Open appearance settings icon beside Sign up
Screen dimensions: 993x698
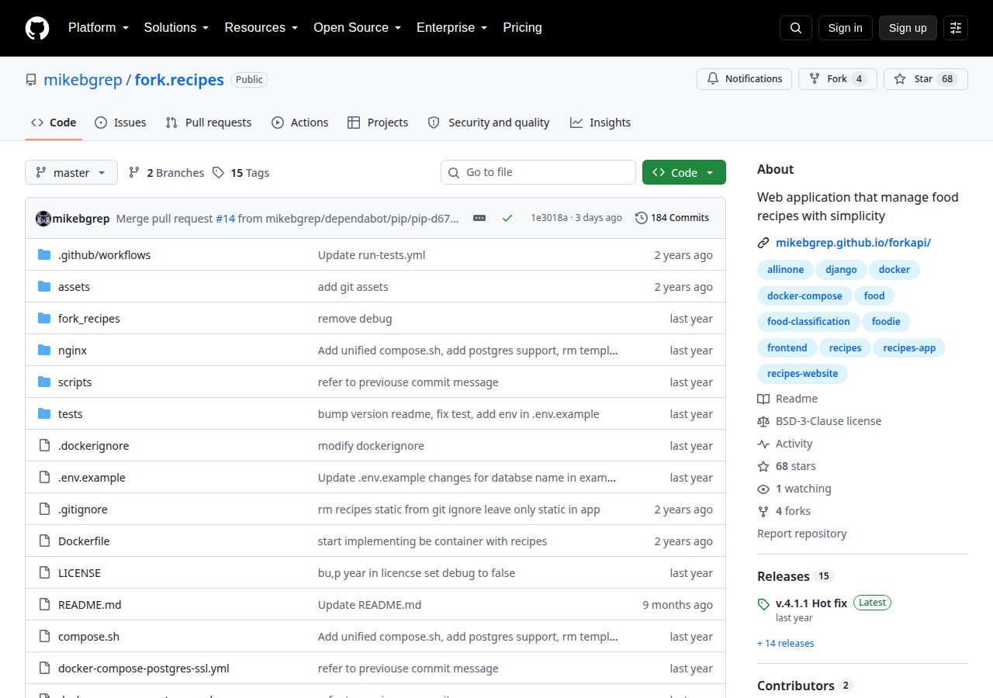click(x=956, y=28)
